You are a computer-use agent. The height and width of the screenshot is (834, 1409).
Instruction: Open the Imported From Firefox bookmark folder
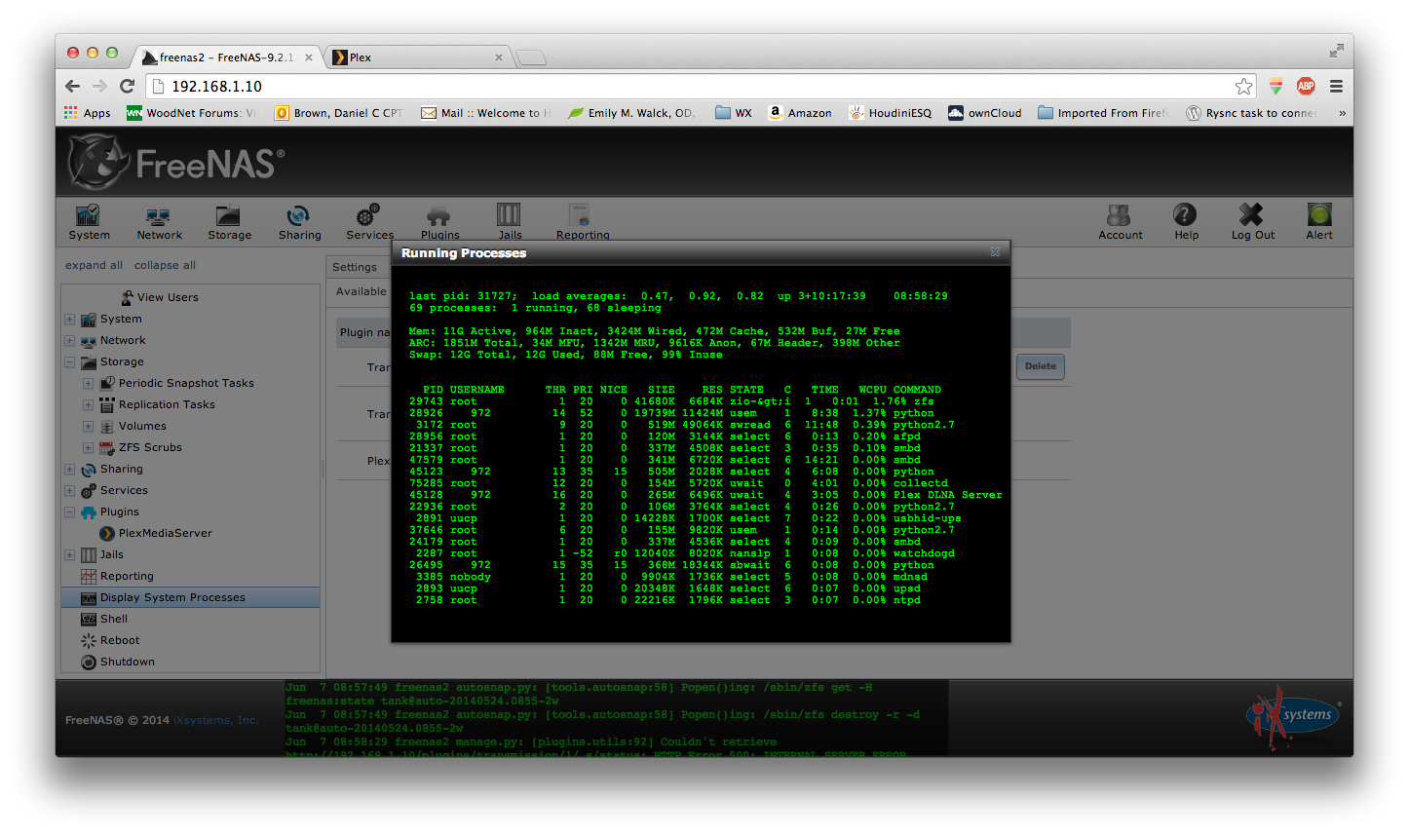point(1103,113)
